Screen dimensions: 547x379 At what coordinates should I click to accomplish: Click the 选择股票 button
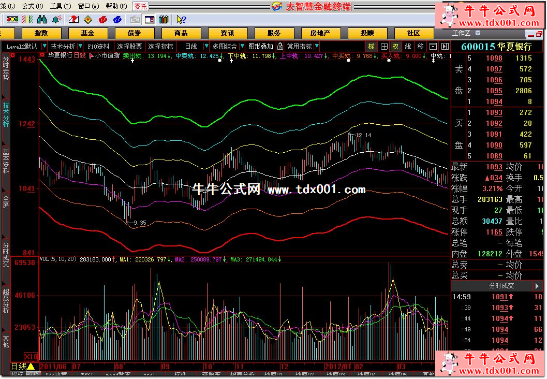click(x=129, y=47)
